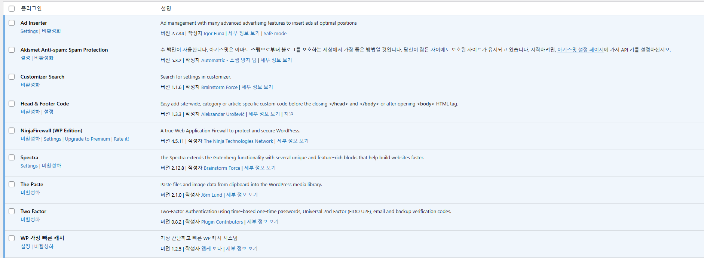Open Ad Inserter Settings link
This screenshot has height=258, width=704.
(29, 31)
